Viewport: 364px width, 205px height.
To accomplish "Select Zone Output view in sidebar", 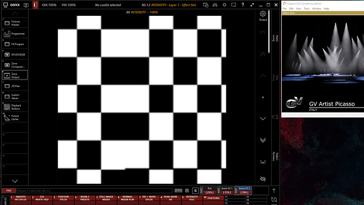I will pyautogui.click(x=15, y=75).
